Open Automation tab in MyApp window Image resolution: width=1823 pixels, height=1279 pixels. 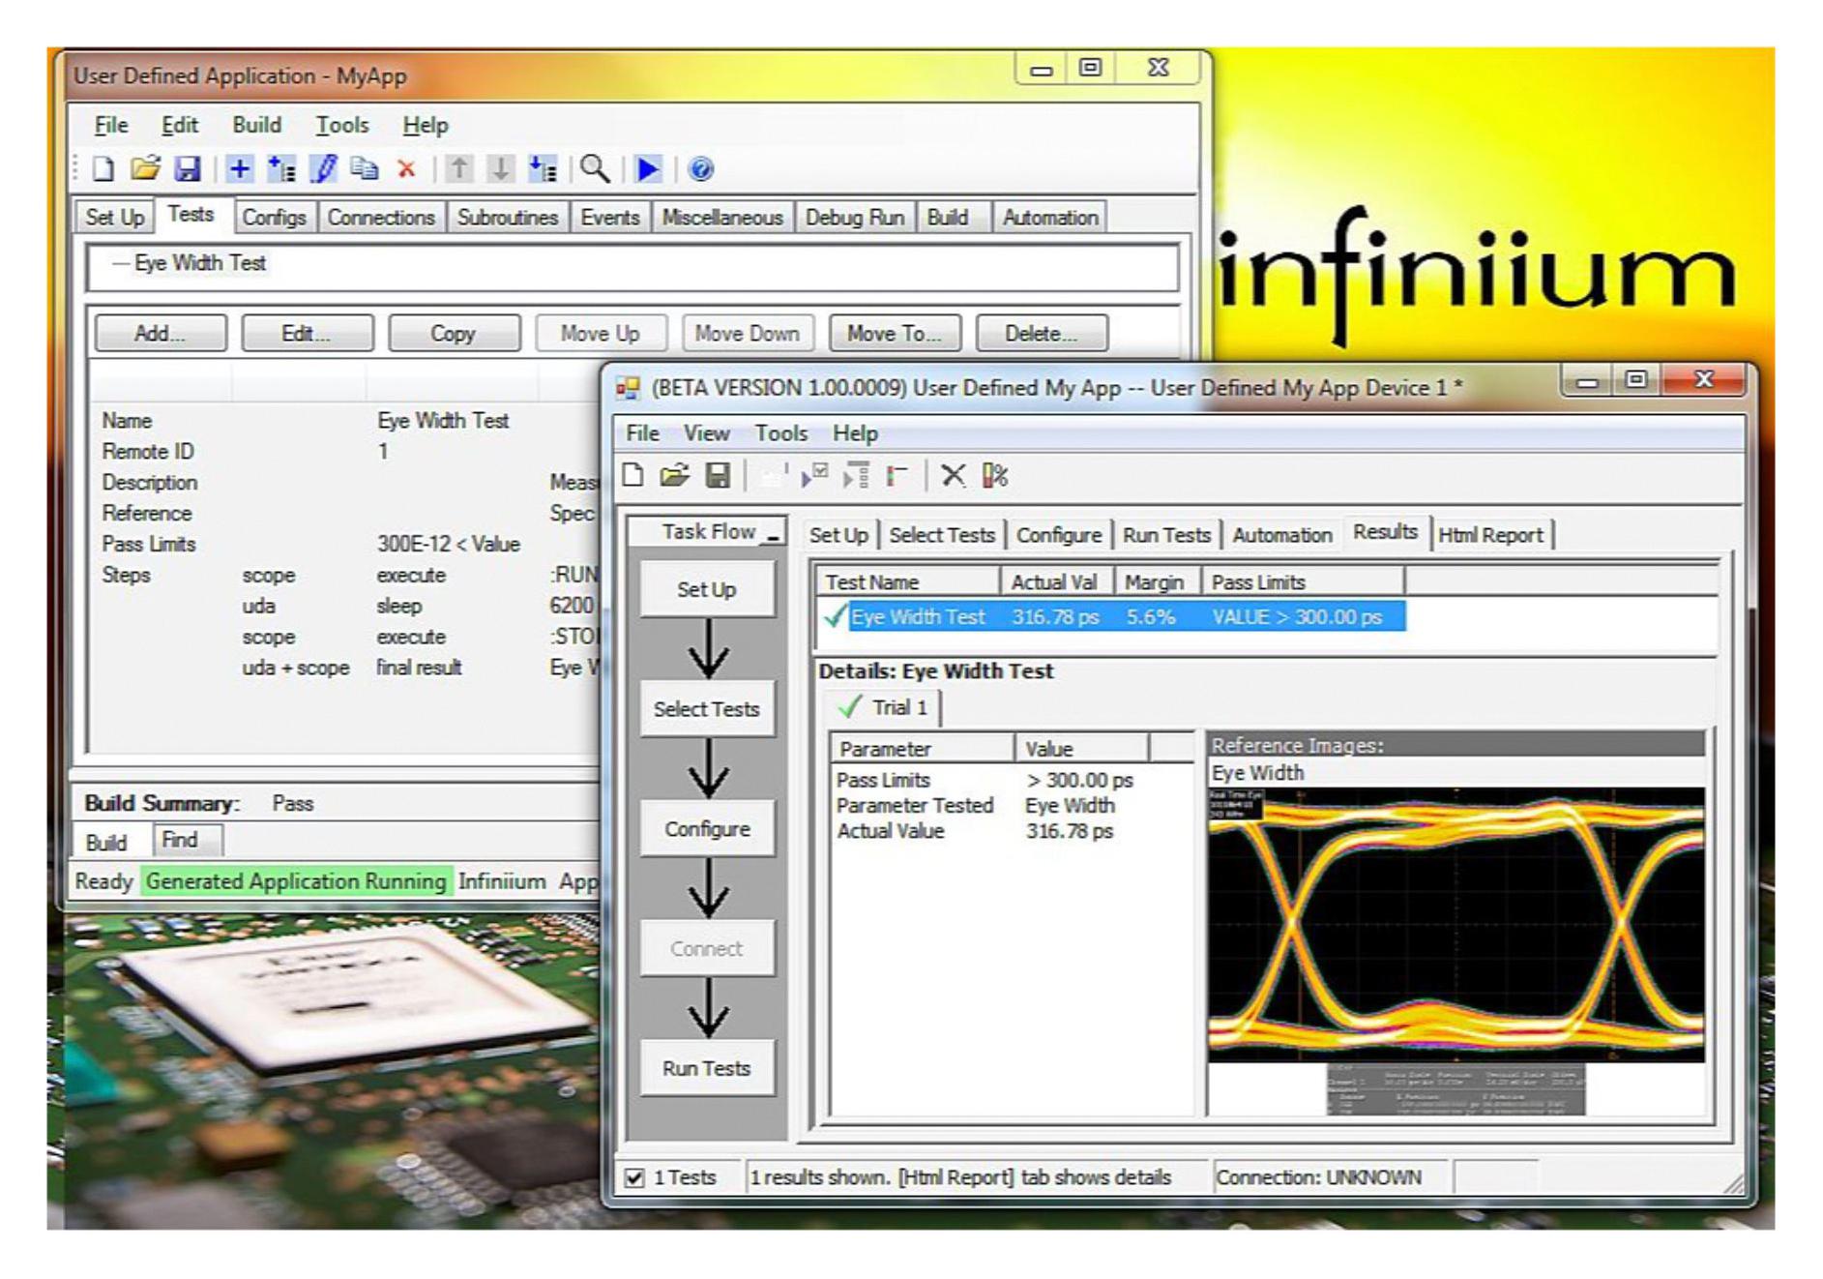coord(1050,218)
